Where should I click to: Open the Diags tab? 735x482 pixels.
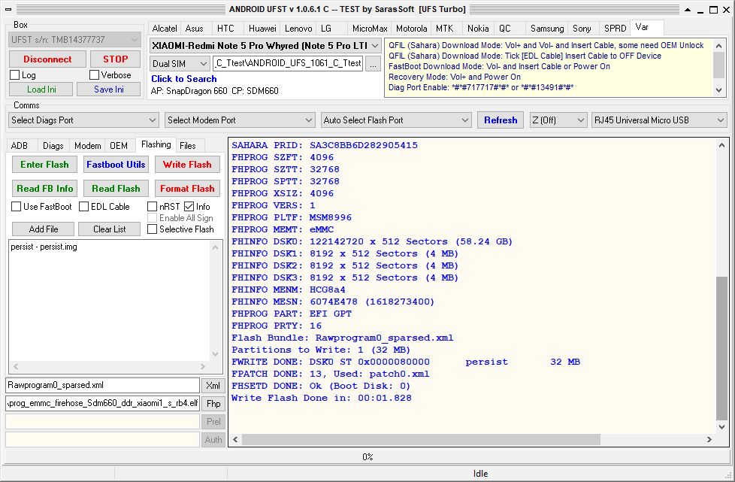[53, 146]
